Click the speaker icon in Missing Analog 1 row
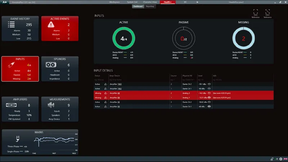 (105, 98)
